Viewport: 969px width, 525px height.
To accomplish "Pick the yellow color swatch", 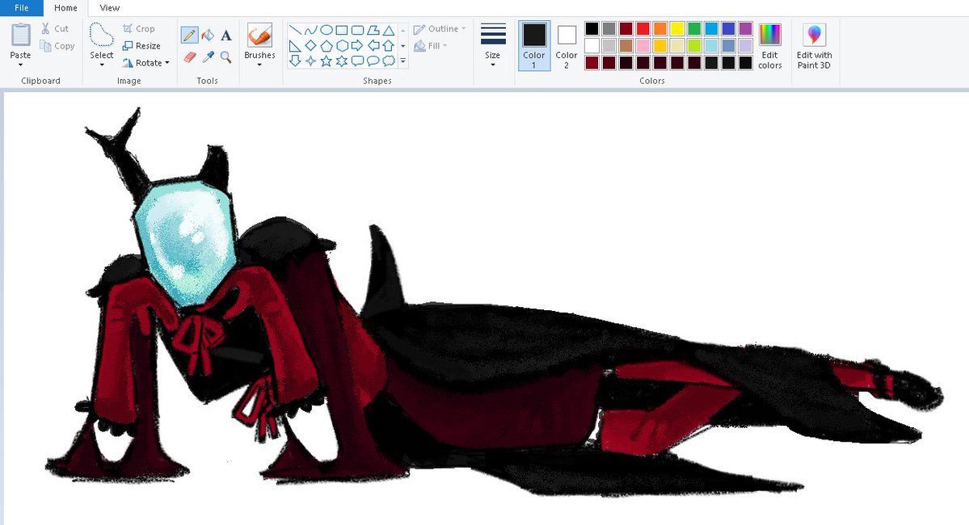I will click(x=677, y=28).
